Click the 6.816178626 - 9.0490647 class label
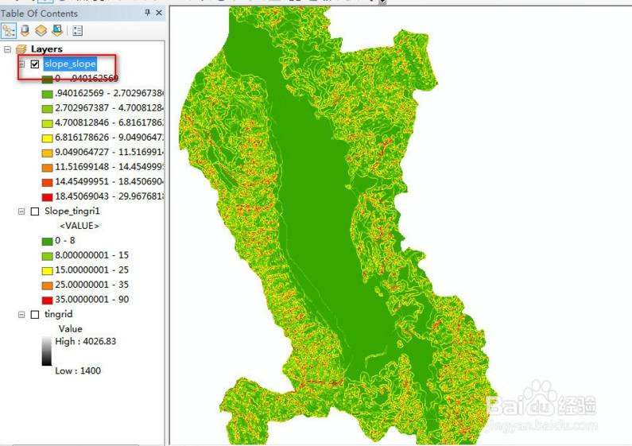The image size is (632, 446). 109,137
